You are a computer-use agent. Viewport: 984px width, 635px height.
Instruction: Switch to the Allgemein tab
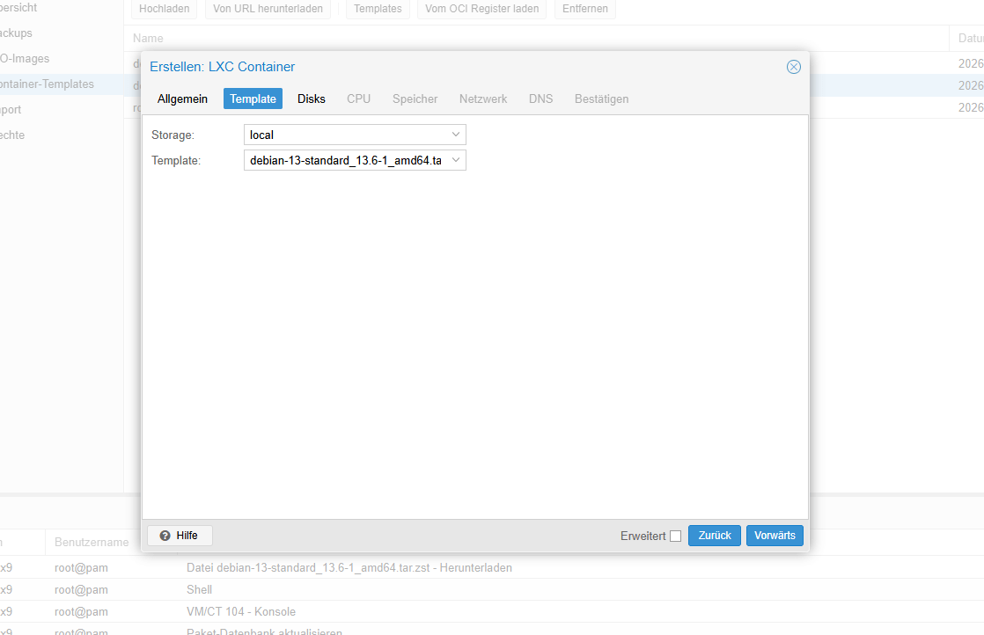point(182,99)
